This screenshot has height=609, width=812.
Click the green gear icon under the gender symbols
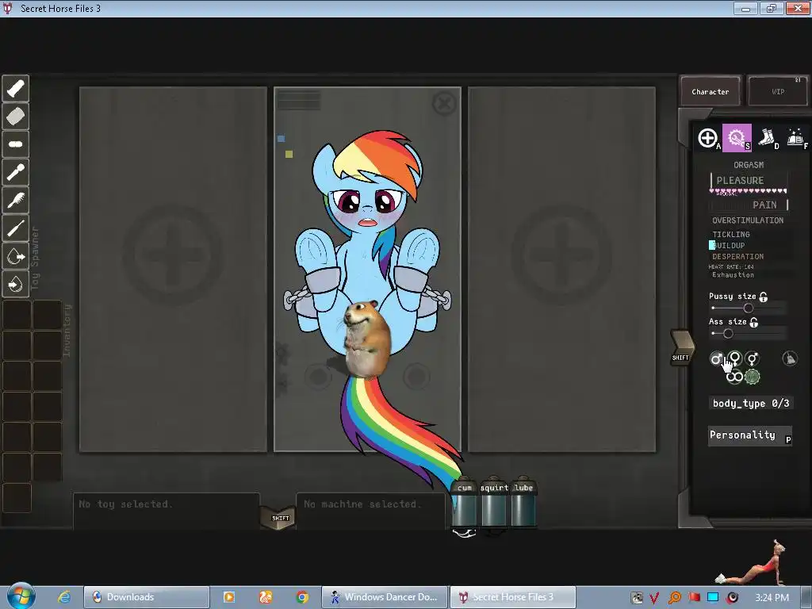(752, 377)
